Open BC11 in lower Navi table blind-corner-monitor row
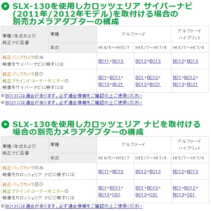The height and width of the screenshot is (211, 211). click(x=115, y=188)
